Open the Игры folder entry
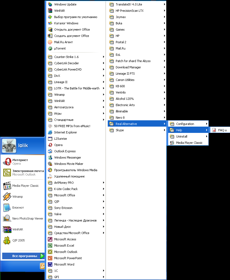The width and height of the screenshot is (230, 280). click(76, 113)
